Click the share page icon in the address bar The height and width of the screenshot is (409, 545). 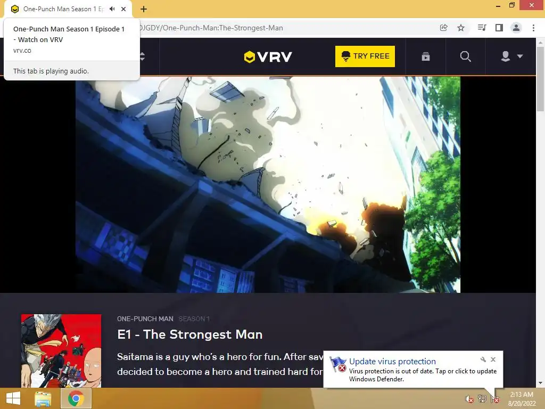click(x=443, y=28)
